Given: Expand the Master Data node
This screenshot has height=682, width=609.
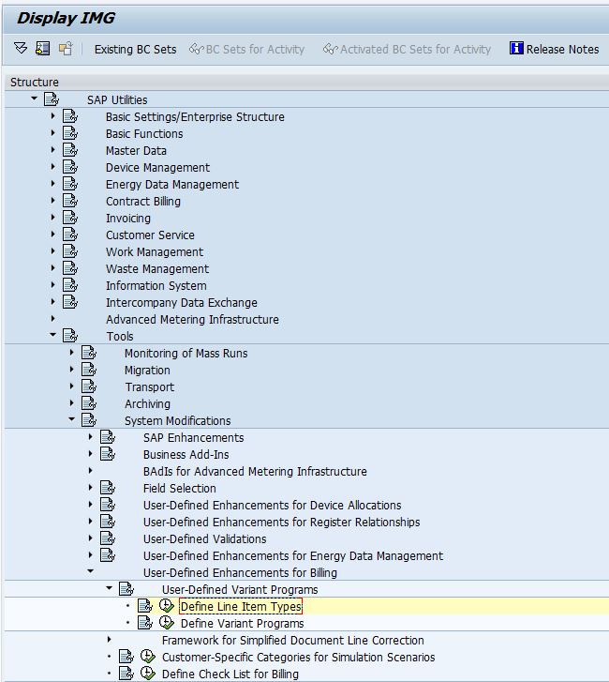Looking at the screenshot, I should pyautogui.click(x=52, y=150).
